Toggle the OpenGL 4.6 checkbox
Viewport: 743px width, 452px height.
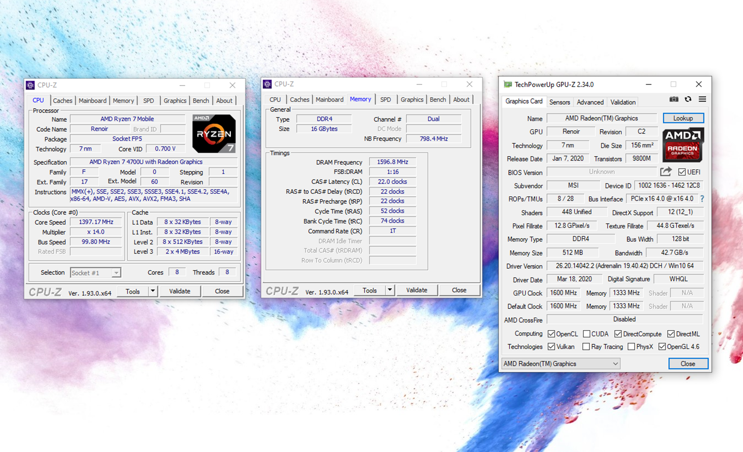click(x=662, y=347)
